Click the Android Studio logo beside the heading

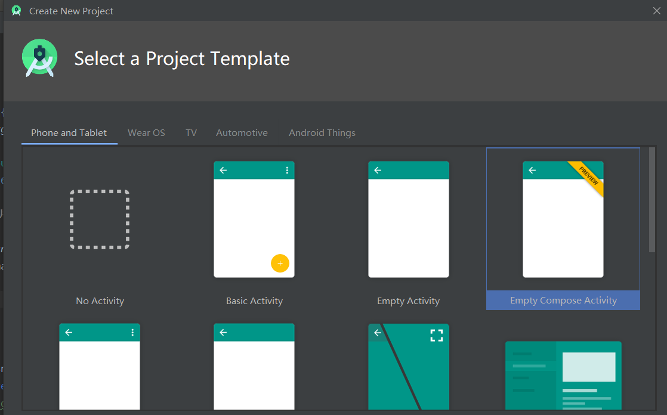coord(39,58)
